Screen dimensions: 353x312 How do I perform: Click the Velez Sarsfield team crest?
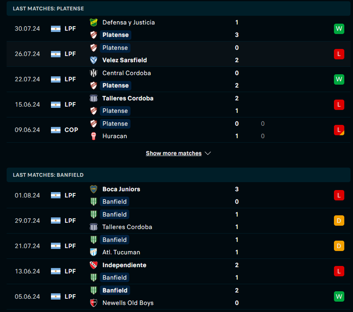tap(94, 60)
